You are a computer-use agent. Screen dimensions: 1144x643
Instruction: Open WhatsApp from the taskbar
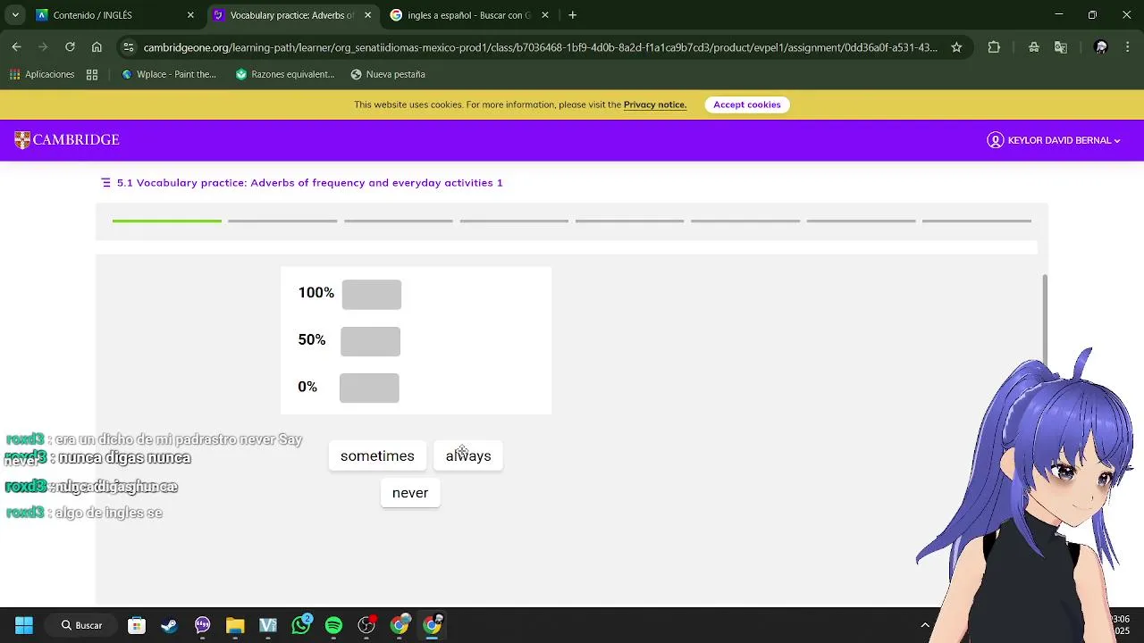[x=301, y=625]
